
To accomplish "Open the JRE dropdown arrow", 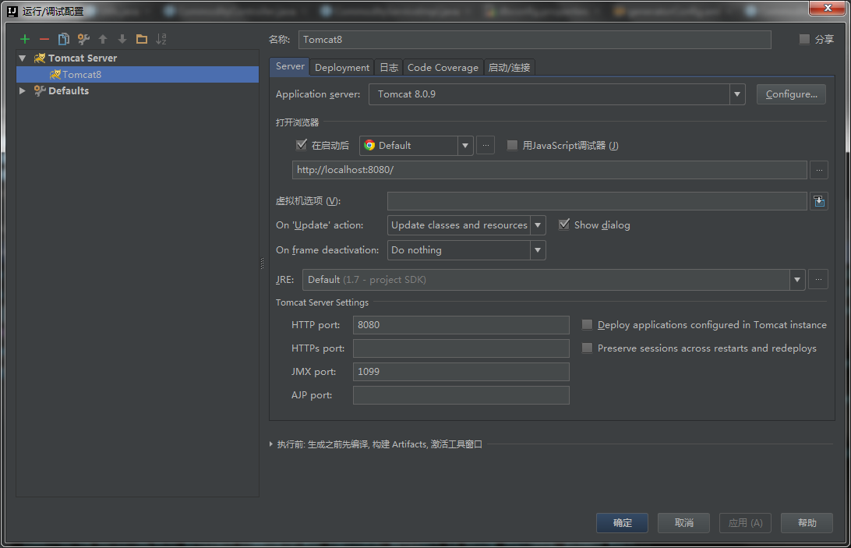I will tap(797, 280).
